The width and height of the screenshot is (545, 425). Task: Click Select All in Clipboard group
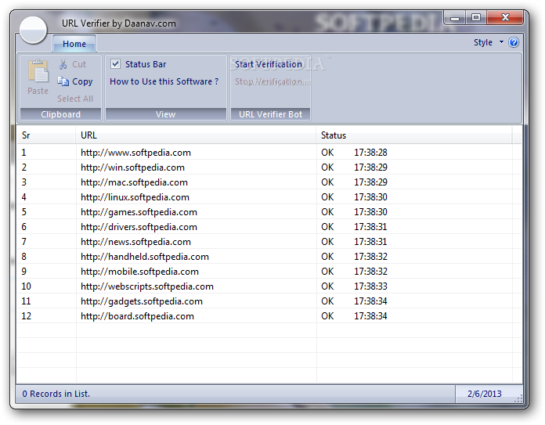pos(75,99)
